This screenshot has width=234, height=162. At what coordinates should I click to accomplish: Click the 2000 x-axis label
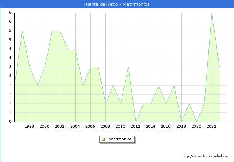click(45, 126)
